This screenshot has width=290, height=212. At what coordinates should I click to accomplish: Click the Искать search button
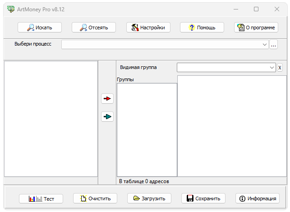tap(40, 28)
